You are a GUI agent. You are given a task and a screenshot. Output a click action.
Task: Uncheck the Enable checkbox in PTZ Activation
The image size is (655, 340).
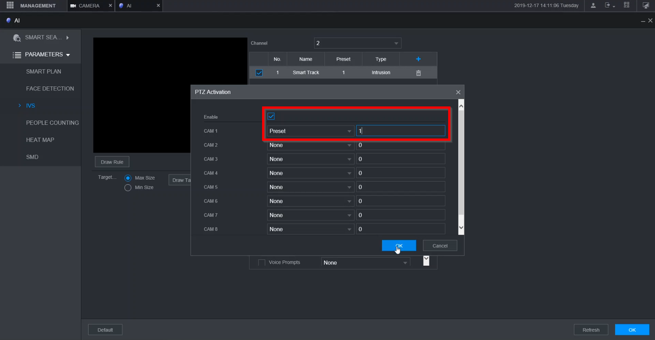[x=271, y=116]
